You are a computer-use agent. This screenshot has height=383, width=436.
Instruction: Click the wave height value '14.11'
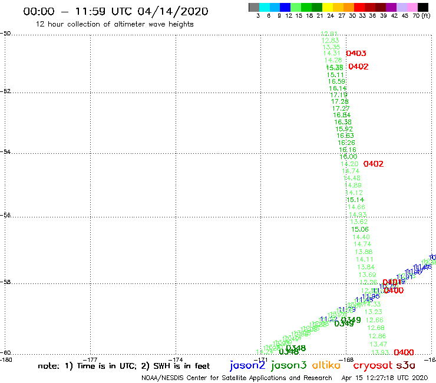[x=365, y=259]
